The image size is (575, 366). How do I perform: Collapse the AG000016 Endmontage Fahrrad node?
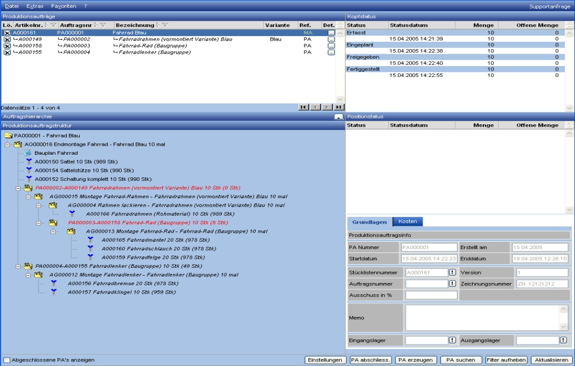[x=7, y=145]
